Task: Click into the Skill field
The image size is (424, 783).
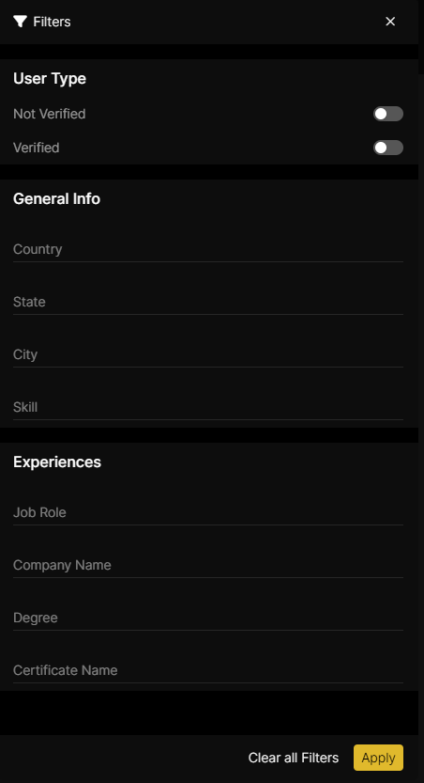Action: click(208, 407)
